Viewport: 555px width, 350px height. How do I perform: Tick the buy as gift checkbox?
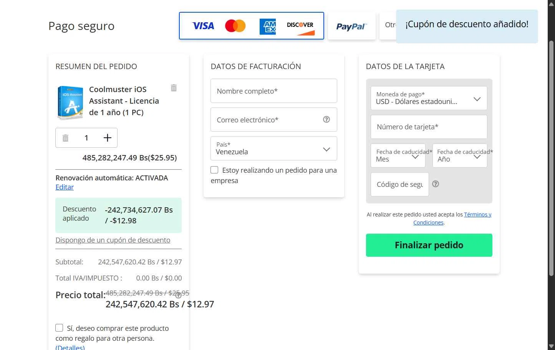(60, 328)
